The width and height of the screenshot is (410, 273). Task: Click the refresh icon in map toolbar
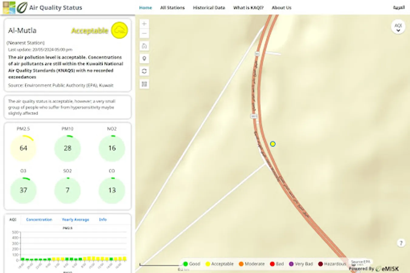(144, 71)
